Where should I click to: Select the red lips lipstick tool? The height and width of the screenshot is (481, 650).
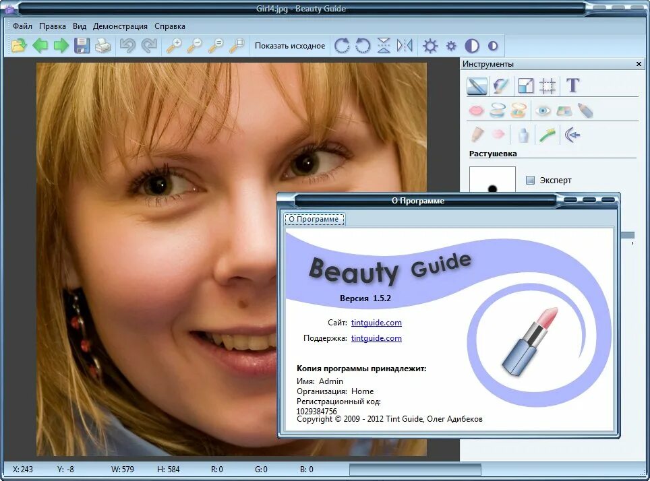pos(476,110)
